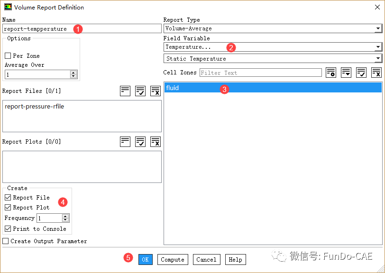The width and height of the screenshot is (385, 273).
Task: Click the Cell Zones list dropdown-arrow icon
Action: coord(346,73)
